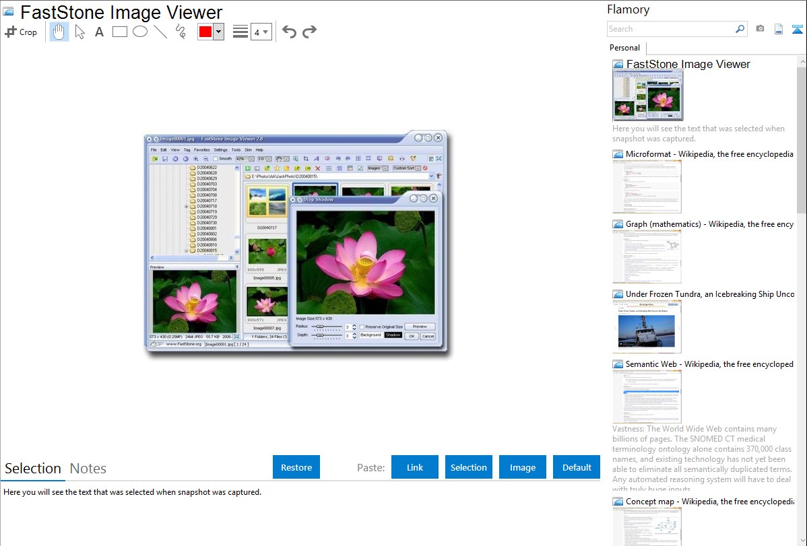Redo the last annotation
Viewport: 807px width, 546px height.
coord(309,32)
